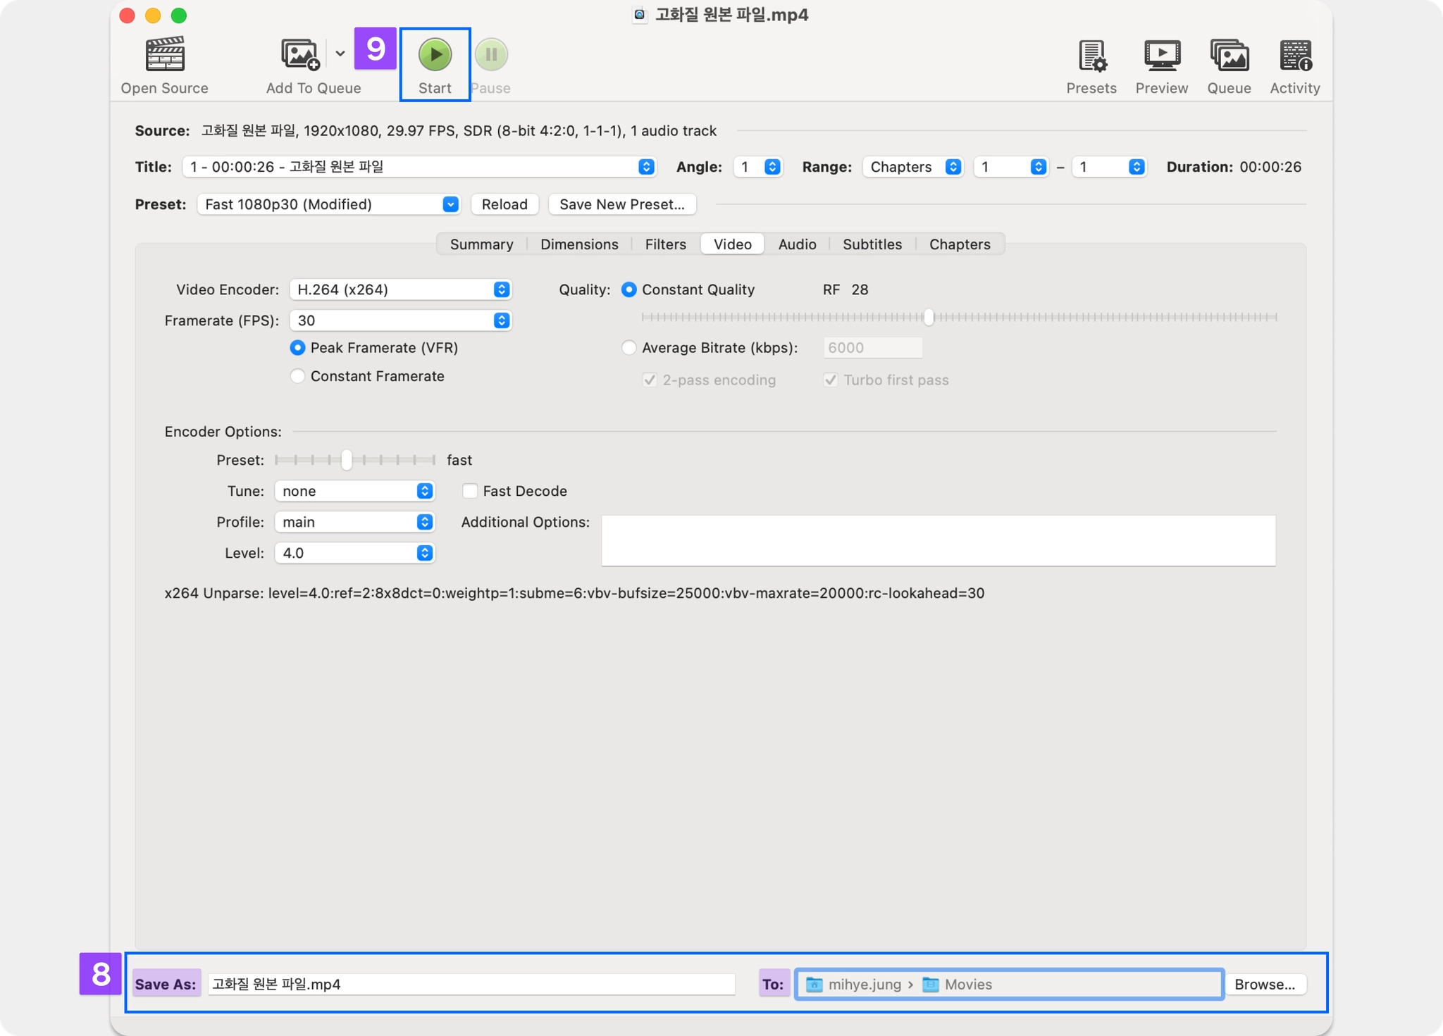Open the Activity log icon
Screen dimensions: 1443x1036
1295,55
